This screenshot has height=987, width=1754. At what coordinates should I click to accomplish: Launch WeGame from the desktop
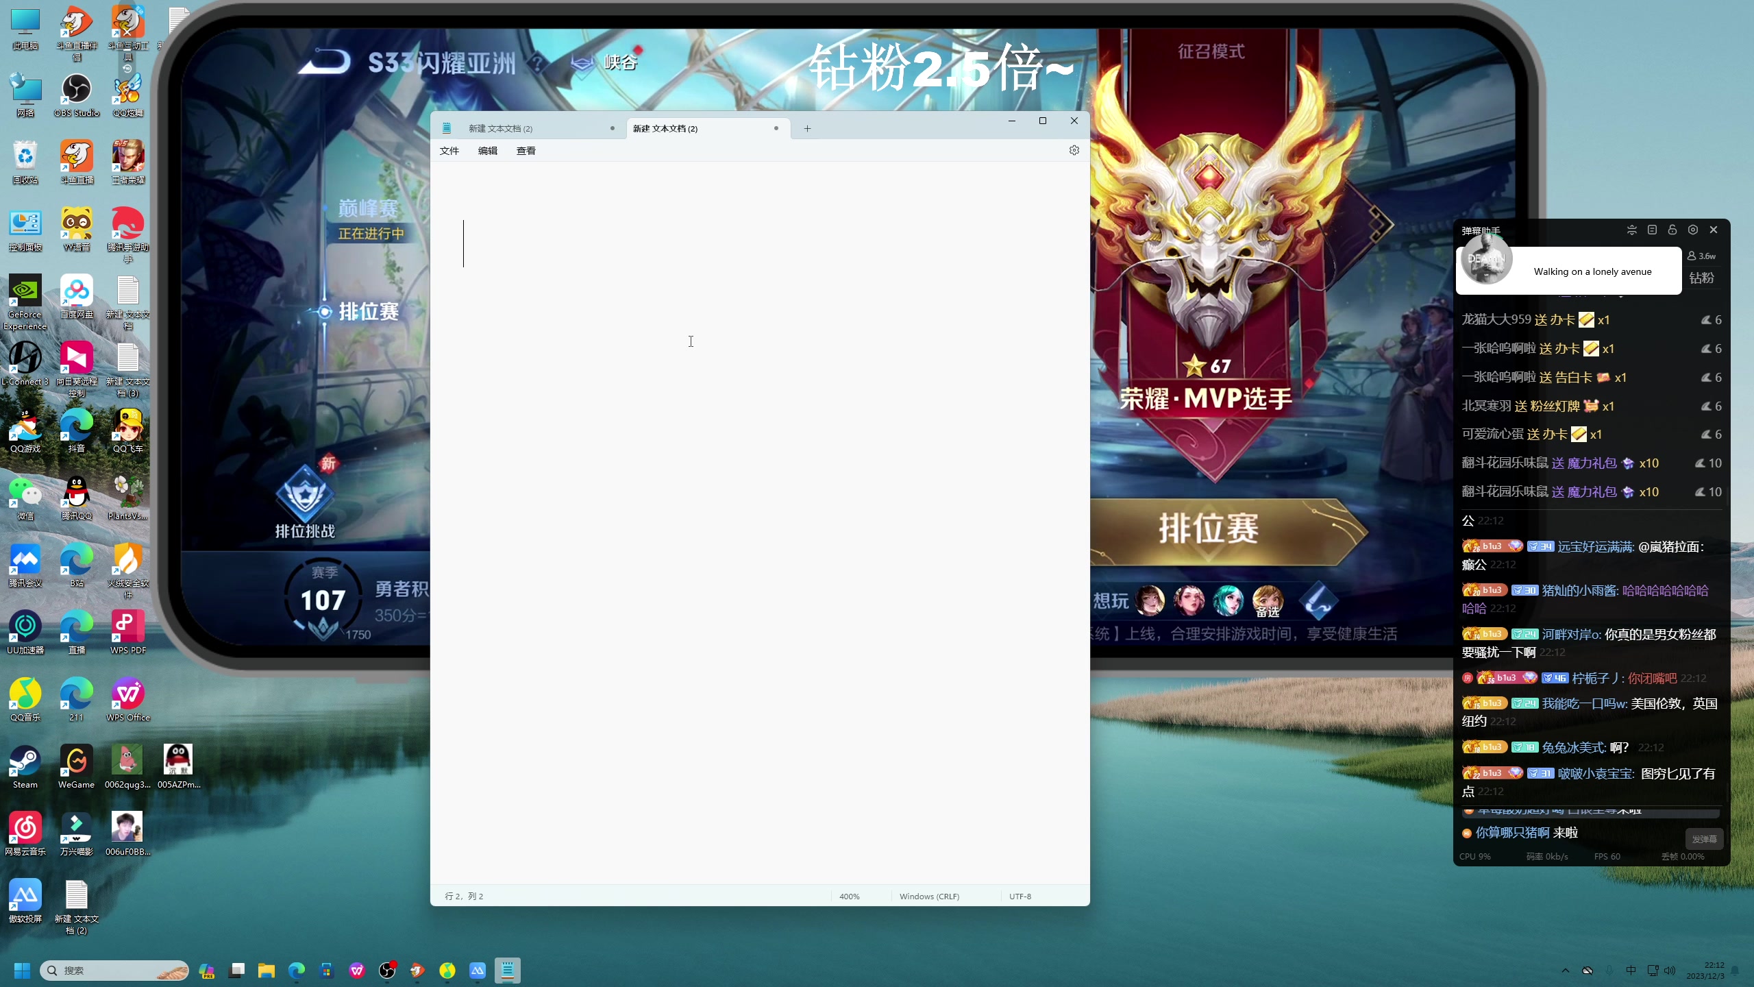[76, 761]
